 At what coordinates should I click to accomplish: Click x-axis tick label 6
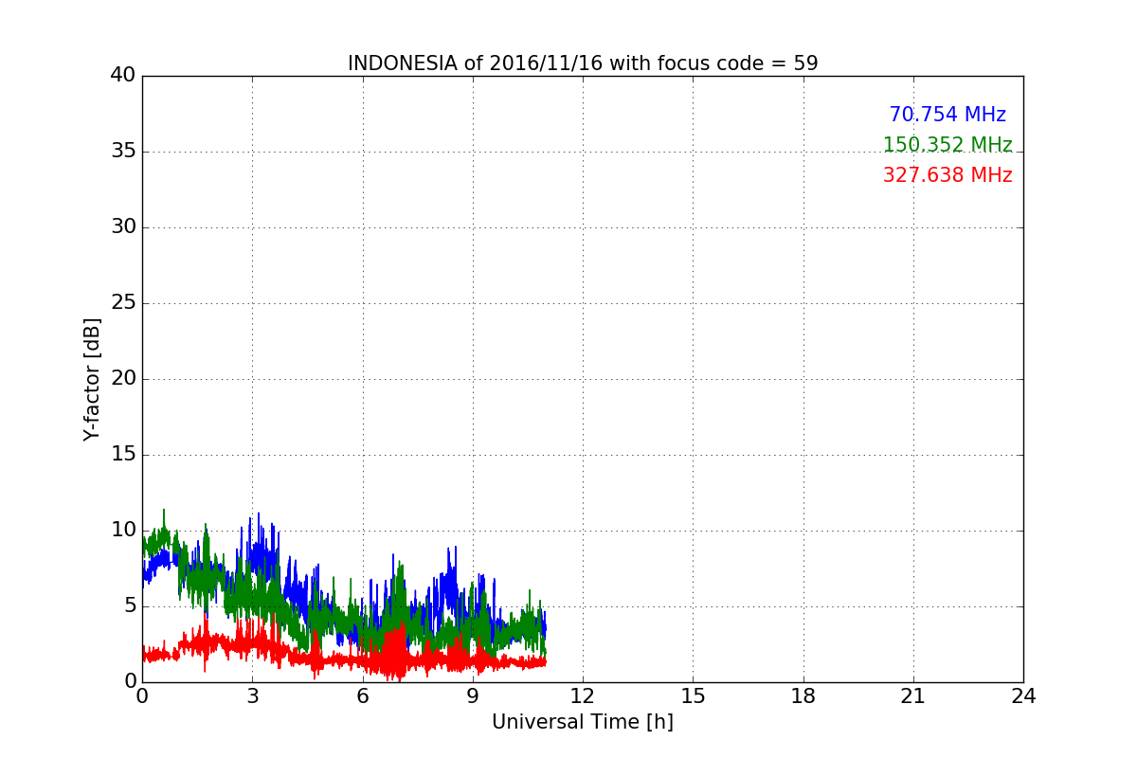(362, 696)
